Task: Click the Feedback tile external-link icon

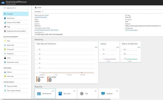Action: (x=117, y=91)
